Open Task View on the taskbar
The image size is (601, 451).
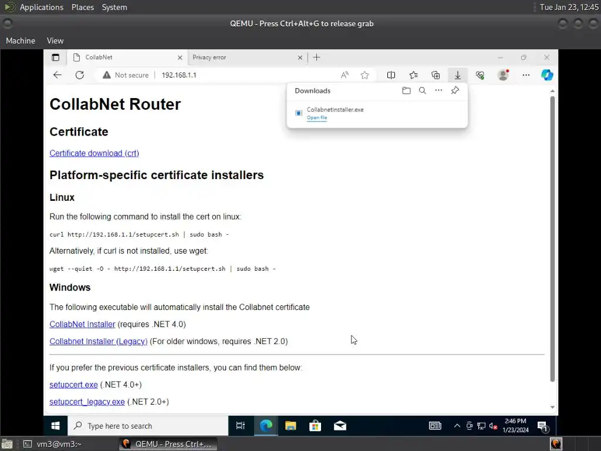[x=240, y=426]
